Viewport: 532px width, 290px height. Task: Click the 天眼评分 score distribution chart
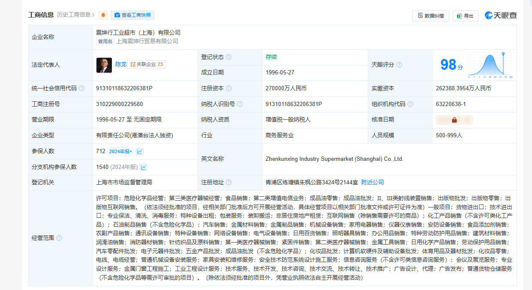[x=490, y=65]
